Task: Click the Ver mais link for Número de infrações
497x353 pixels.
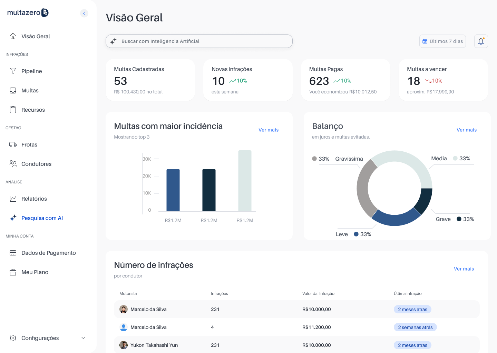Action: pos(464,269)
